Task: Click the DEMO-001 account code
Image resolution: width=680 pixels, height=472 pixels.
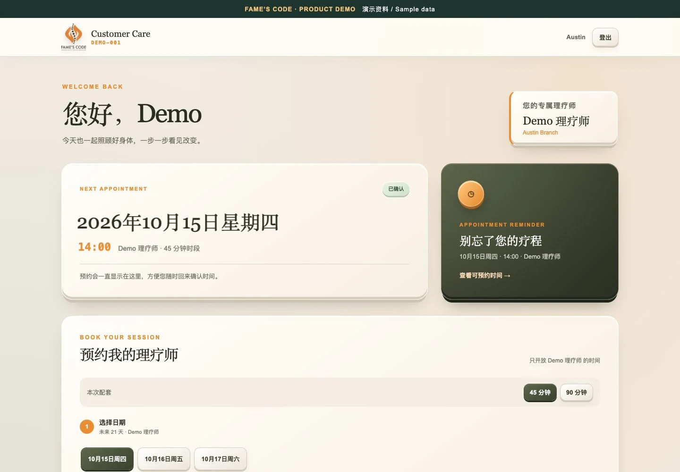Action: pos(106,42)
